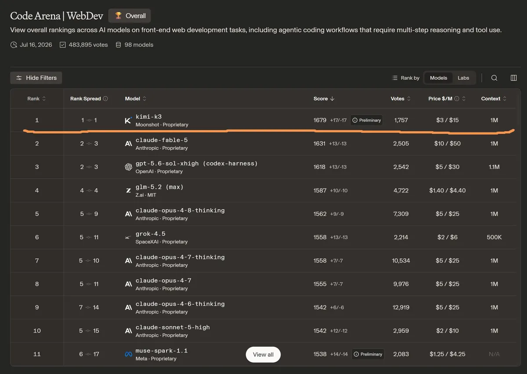
Task: Click the Anthropic logo beside claude-fable-5
Action: point(128,143)
